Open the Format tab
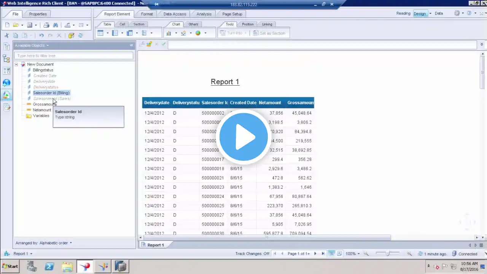The image size is (487, 274). coord(147,14)
